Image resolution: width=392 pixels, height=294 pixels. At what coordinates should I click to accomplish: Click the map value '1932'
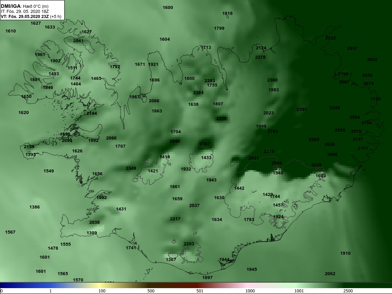pos(186,169)
